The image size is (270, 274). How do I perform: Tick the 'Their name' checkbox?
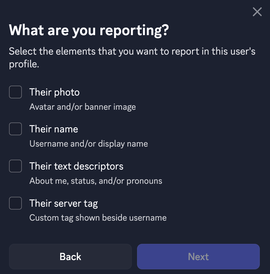pos(15,129)
